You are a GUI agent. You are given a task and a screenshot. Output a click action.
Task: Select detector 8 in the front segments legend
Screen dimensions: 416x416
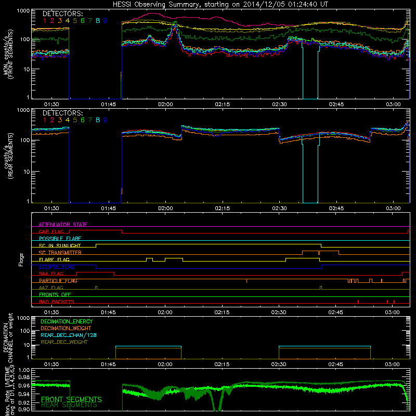click(x=98, y=21)
